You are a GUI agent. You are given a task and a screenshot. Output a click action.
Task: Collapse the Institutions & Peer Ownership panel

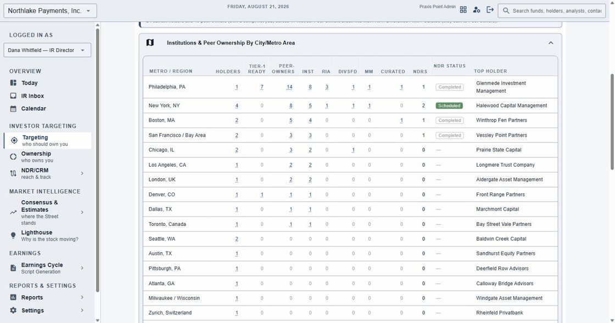coord(551,43)
